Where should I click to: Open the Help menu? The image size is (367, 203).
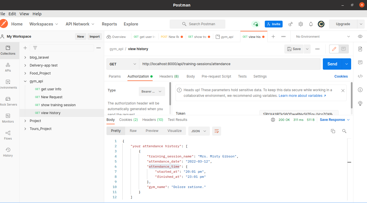[37, 14]
